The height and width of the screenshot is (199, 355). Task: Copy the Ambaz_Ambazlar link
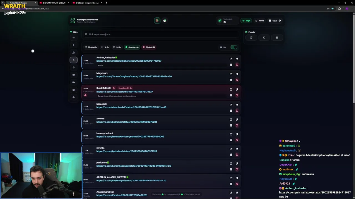click(x=237, y=59)
